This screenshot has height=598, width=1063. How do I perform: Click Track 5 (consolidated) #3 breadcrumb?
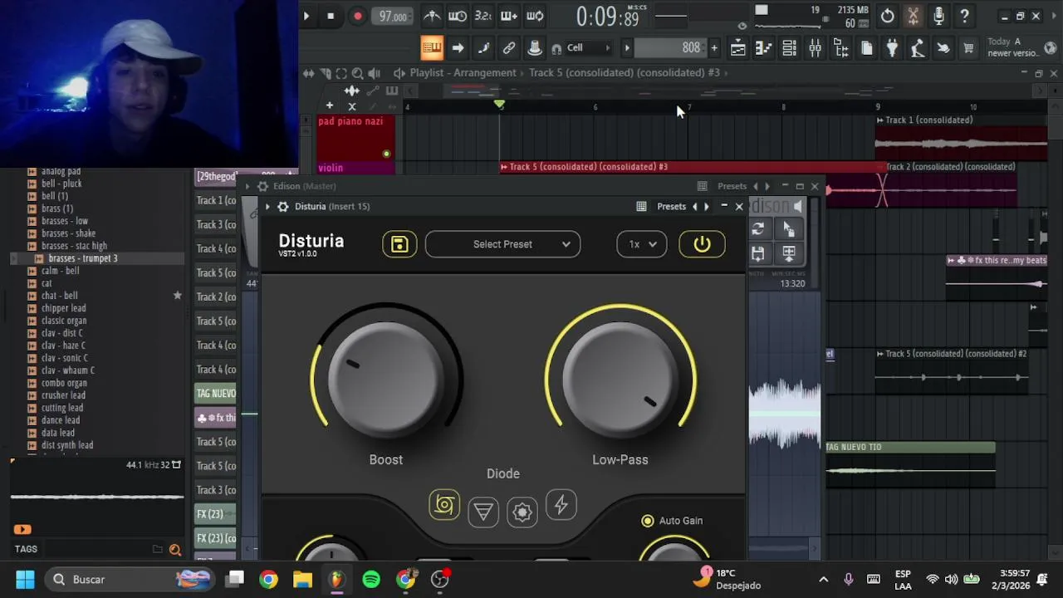coord(625,73)
